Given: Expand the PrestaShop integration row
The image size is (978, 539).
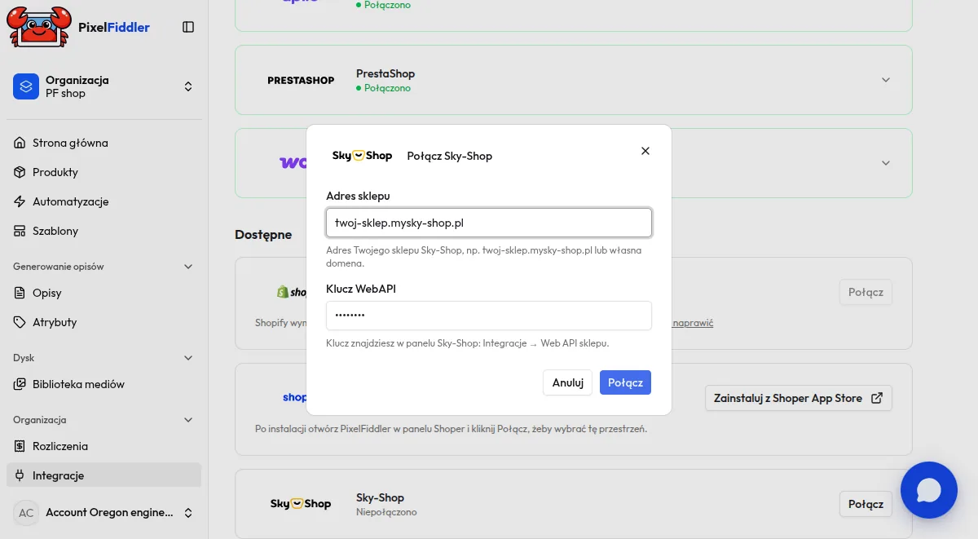Looking at the screenshot, I should 886,80.
